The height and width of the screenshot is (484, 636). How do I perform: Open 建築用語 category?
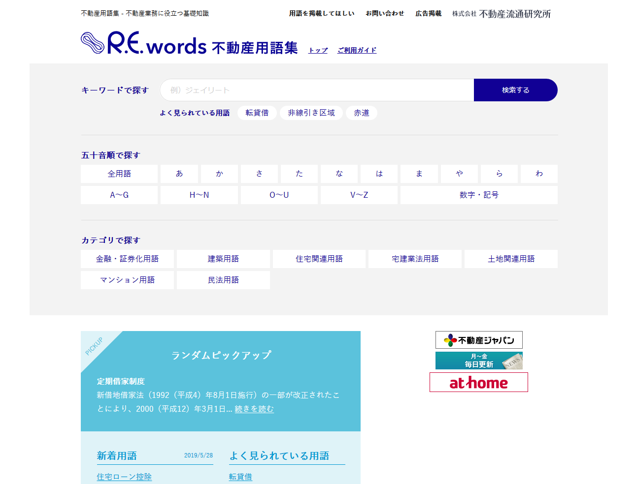[x=223, y=259]
